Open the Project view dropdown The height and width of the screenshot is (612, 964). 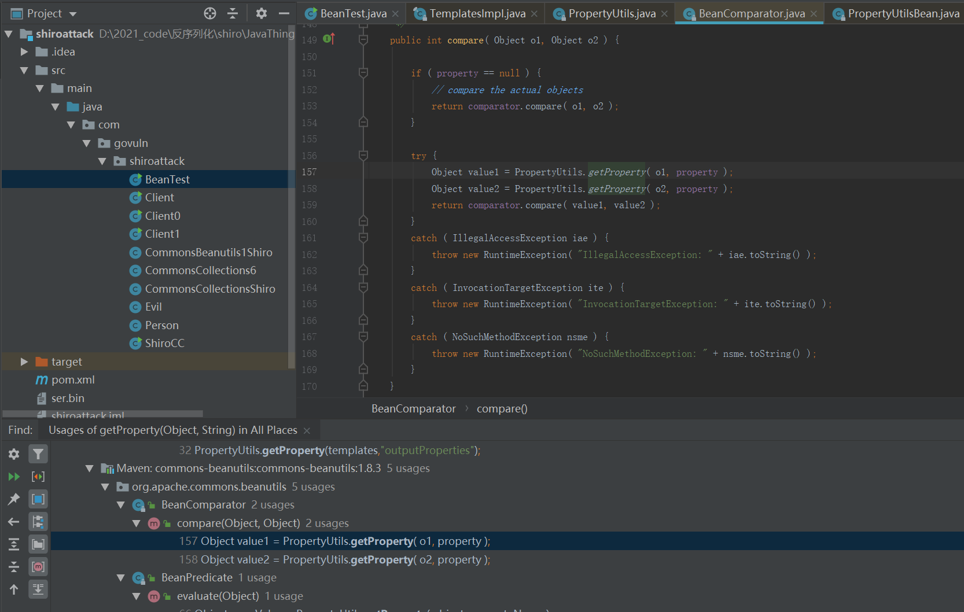click(73, 14)
